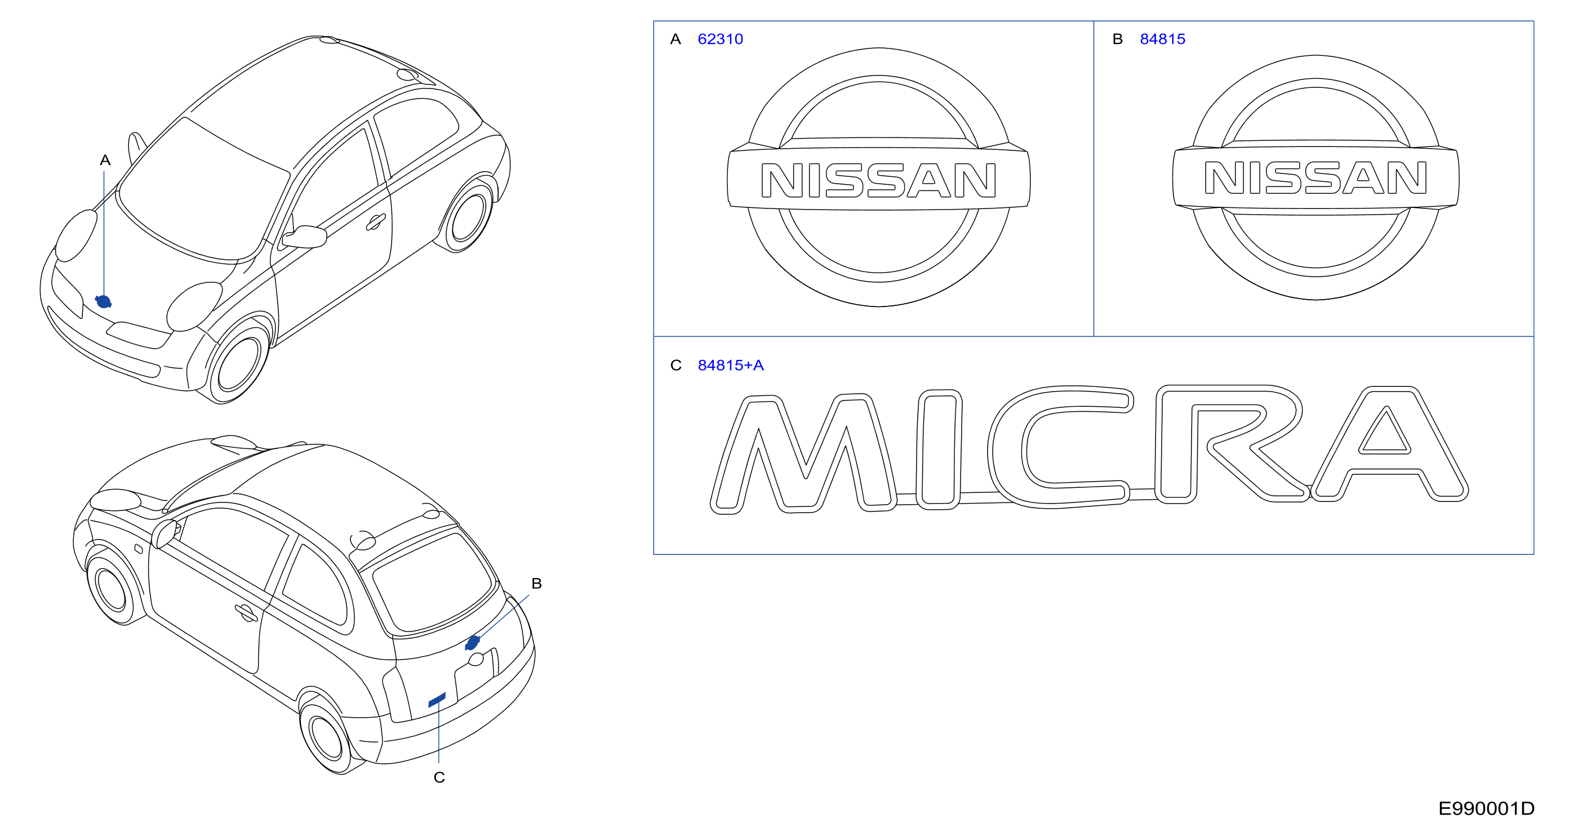1596x836 pixels.
Task: Select callout label C below rear bumper
Action: tap(439, 777)
